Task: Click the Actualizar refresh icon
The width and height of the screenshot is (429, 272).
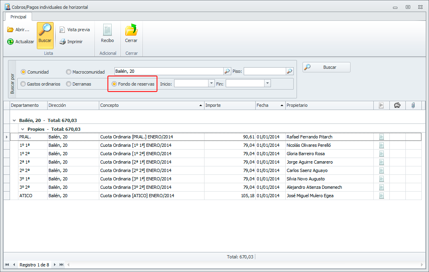Action: tap(10, 42)
